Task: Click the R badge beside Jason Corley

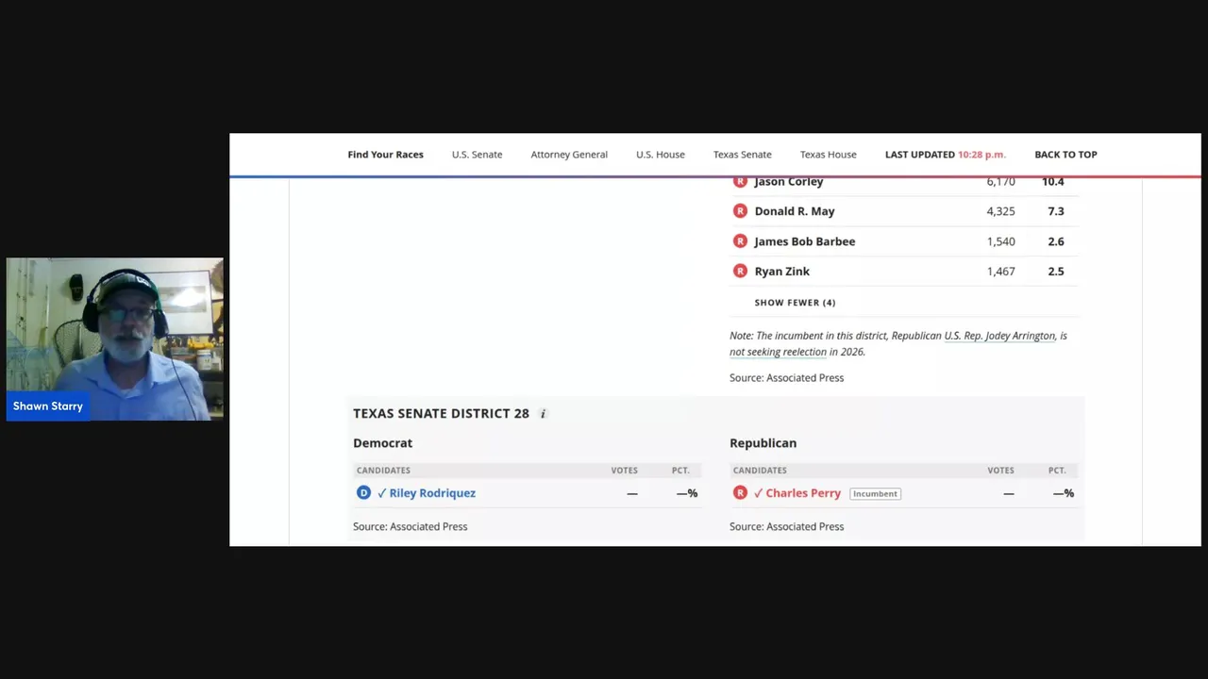Action: [x=740, y=181]
